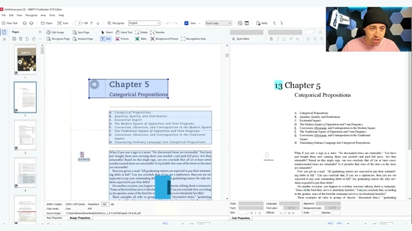Pick the Background color swatch

(x=332, y=208)
